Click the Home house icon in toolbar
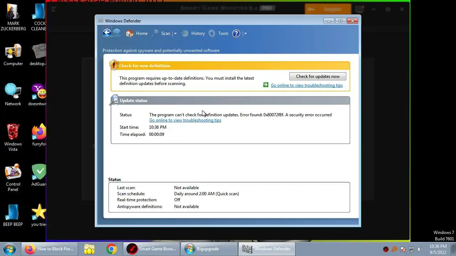Screen dimensions: 456x256 coord(129,33)
